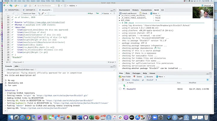Select the Console tab

pyautogui.click(x=8, y=66)
